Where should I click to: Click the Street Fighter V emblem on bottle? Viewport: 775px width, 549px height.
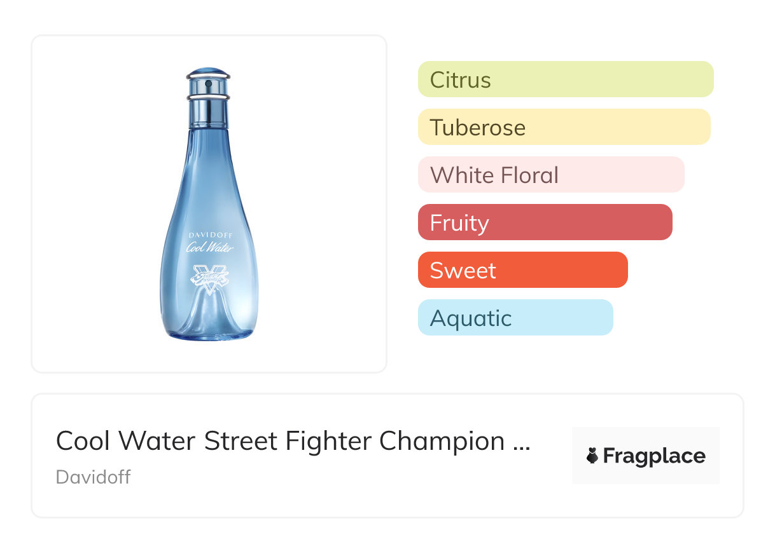click(x=209, y=278)
